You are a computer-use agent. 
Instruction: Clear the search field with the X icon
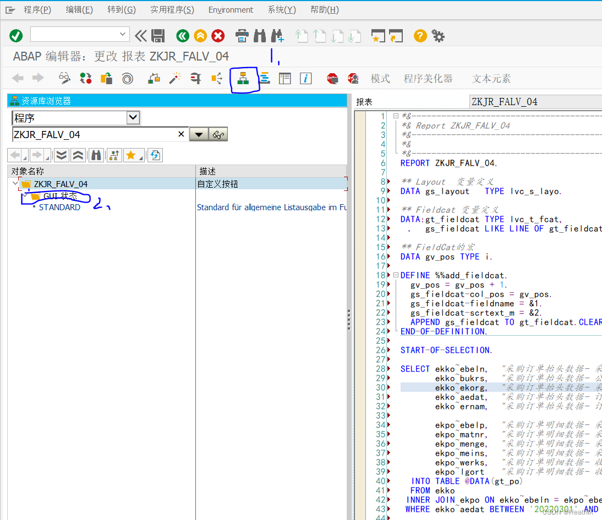tap(181, 134)
